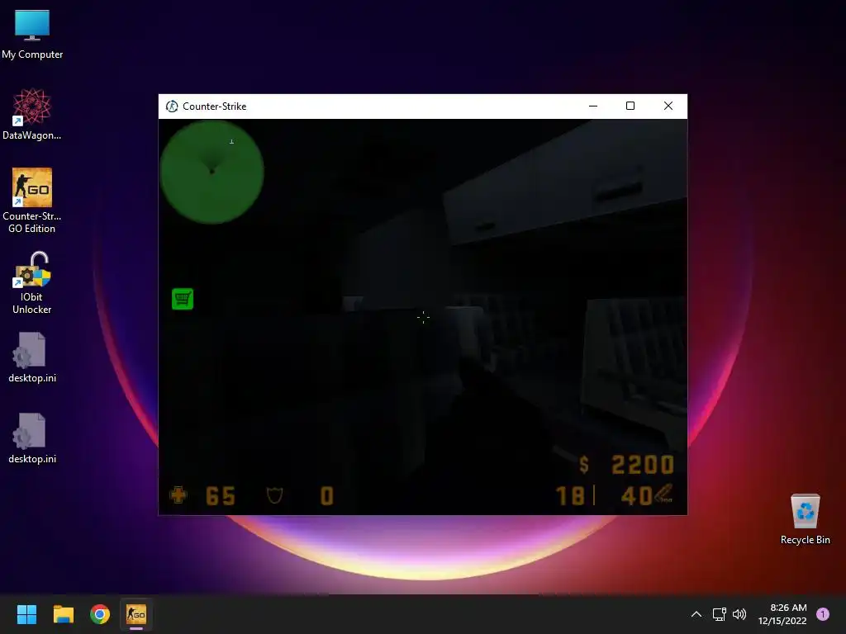846x634 pixels.
Task: Select the lower desktop.ini file
Action: click(x=32, y=438)
